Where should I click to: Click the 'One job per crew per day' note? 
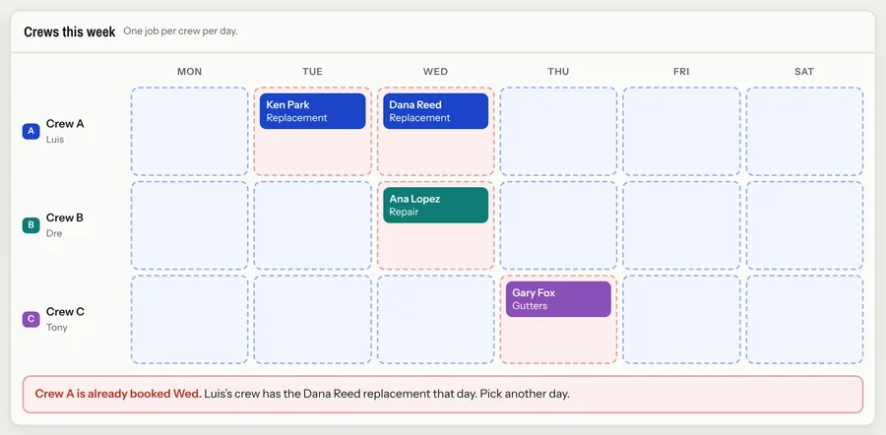point(180,31)
